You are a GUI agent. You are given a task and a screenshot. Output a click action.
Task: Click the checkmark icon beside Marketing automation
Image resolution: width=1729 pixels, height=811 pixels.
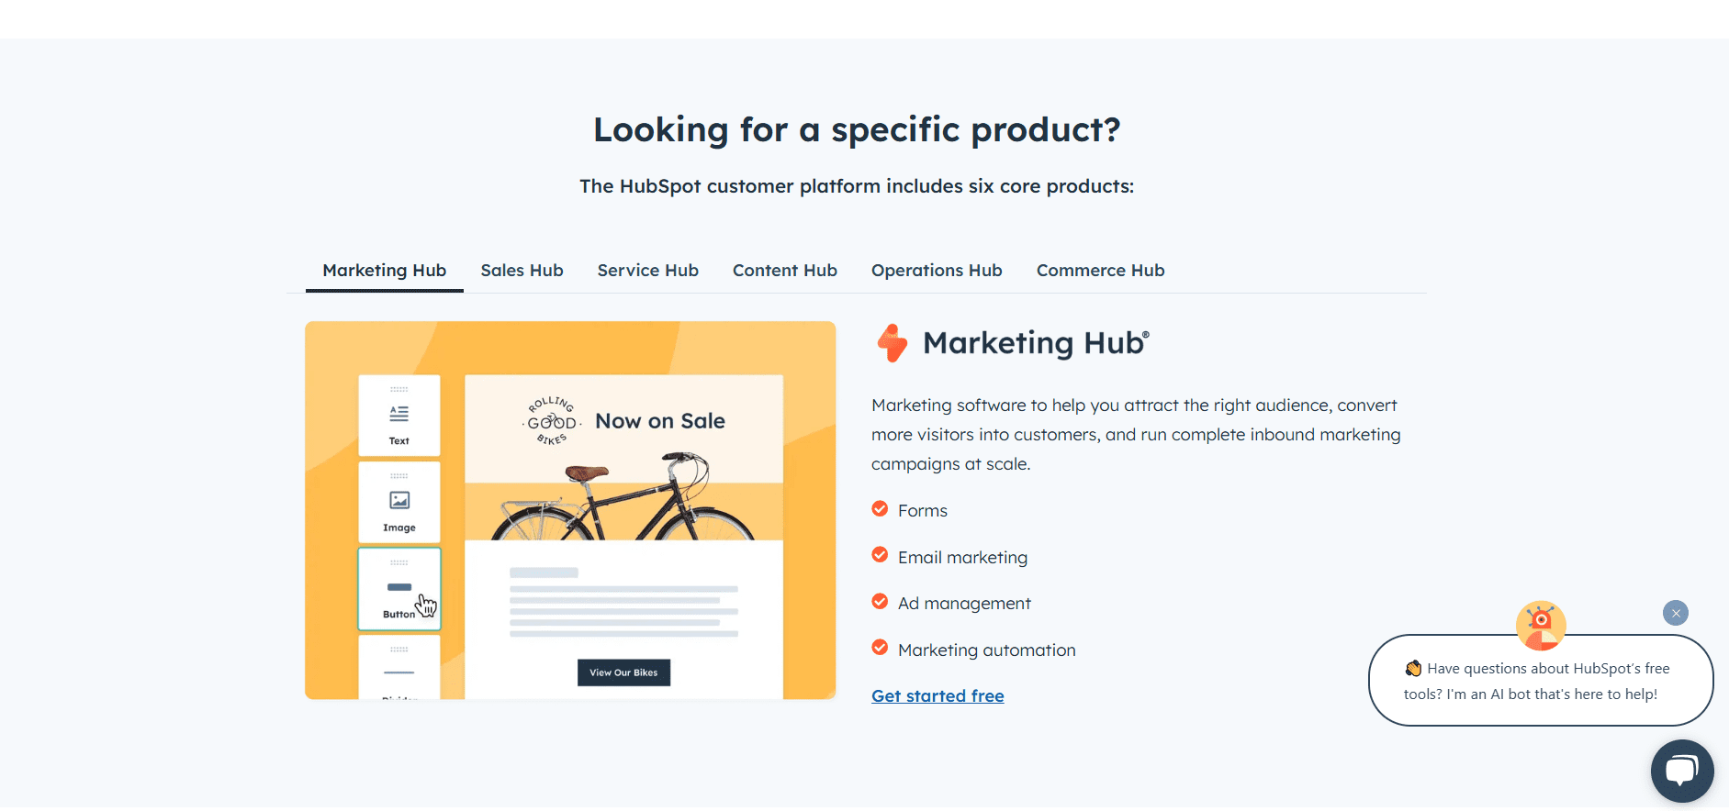click(x=880, y=648)
